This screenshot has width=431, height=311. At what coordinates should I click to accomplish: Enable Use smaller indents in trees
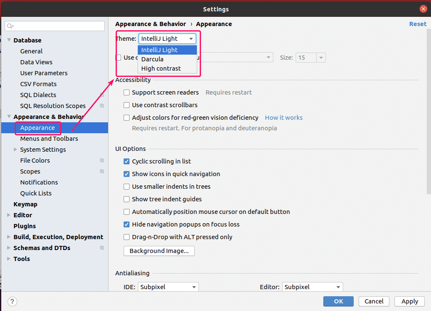click(x=127, y=187)
